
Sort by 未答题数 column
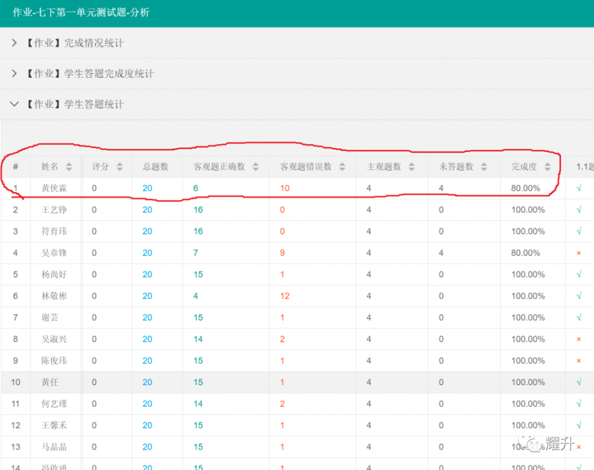pyautogui.click(x=484, y=167)
